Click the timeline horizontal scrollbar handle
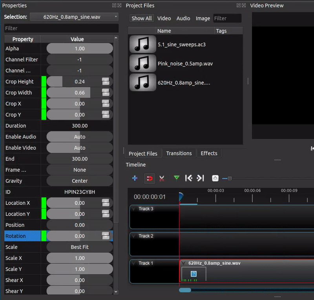The image size is (314, 300). pos(185,290)
